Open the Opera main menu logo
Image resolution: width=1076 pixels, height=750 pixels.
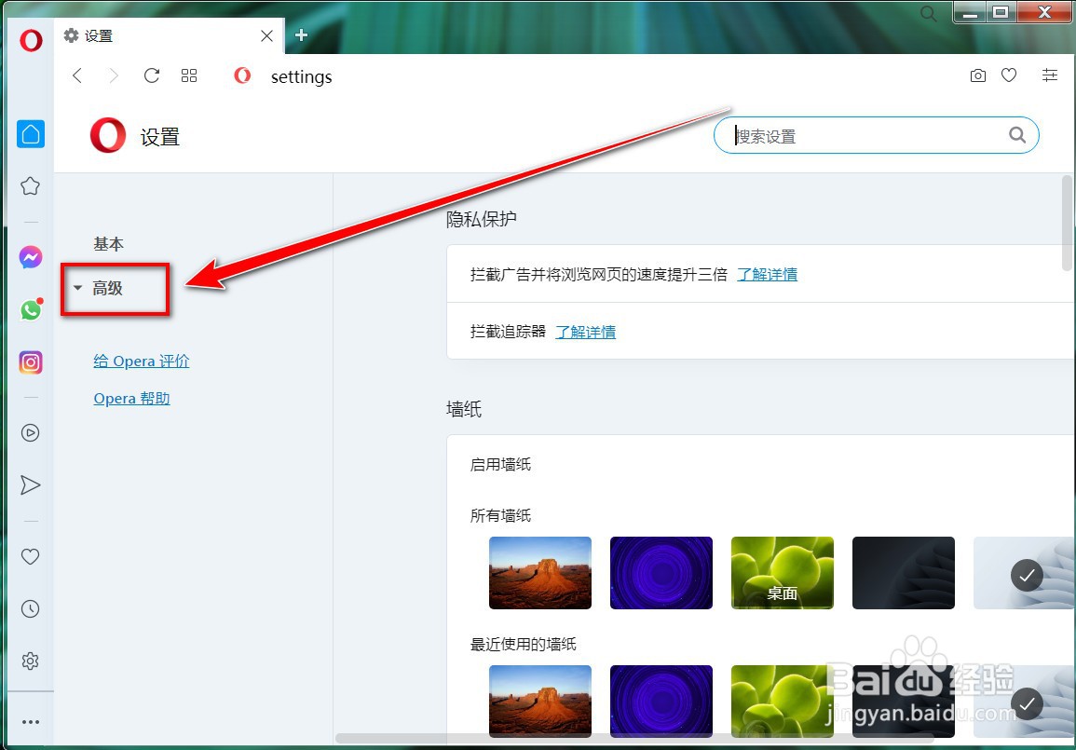coord(31,40)
